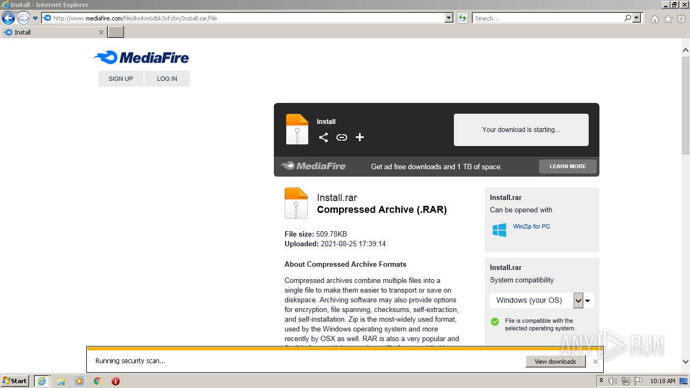The width and height of the screenshot is (690, 388).
Task: Open the Windows Start button
Action: pyautogui.click(x=15, y=381)
